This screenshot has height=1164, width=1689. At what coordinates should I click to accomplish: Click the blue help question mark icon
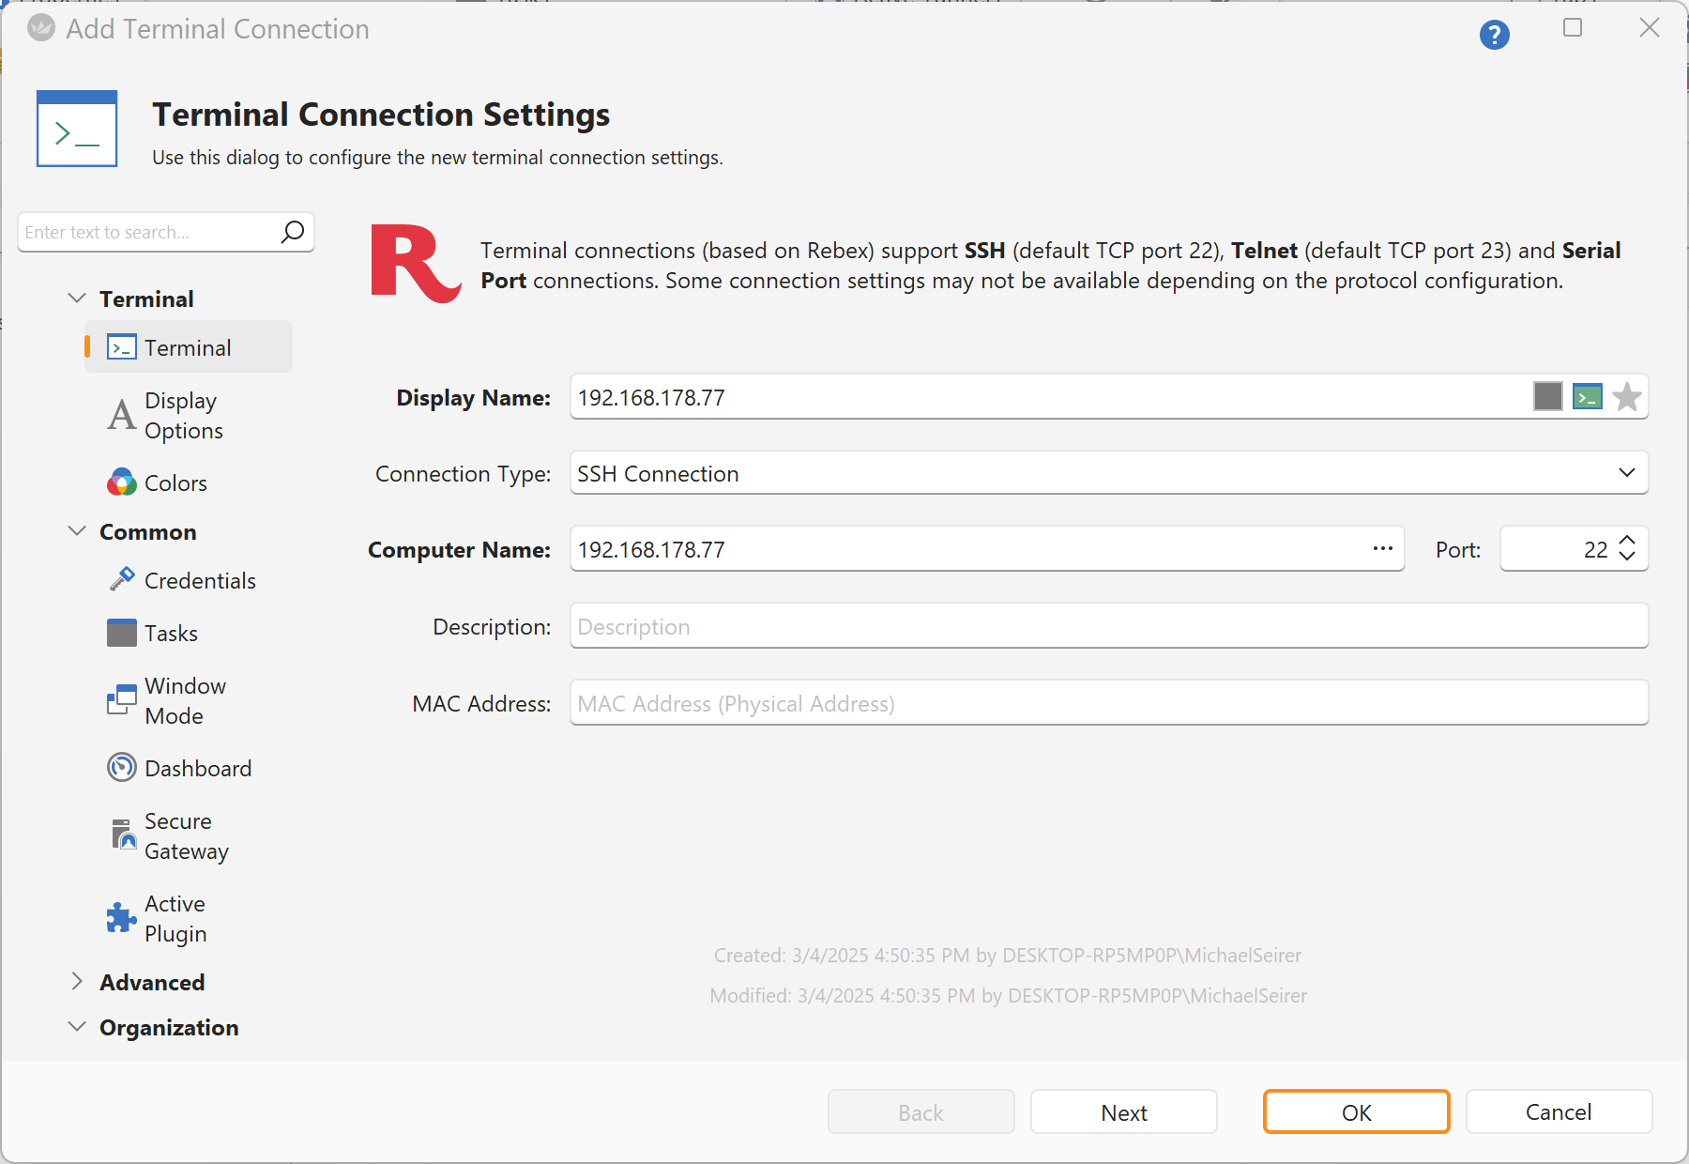coord(1494,35)
